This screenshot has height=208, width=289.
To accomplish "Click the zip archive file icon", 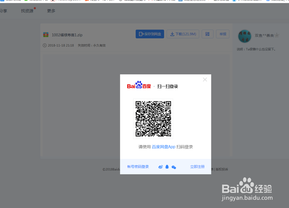I will pyautogui.click(x=46, y=35).
